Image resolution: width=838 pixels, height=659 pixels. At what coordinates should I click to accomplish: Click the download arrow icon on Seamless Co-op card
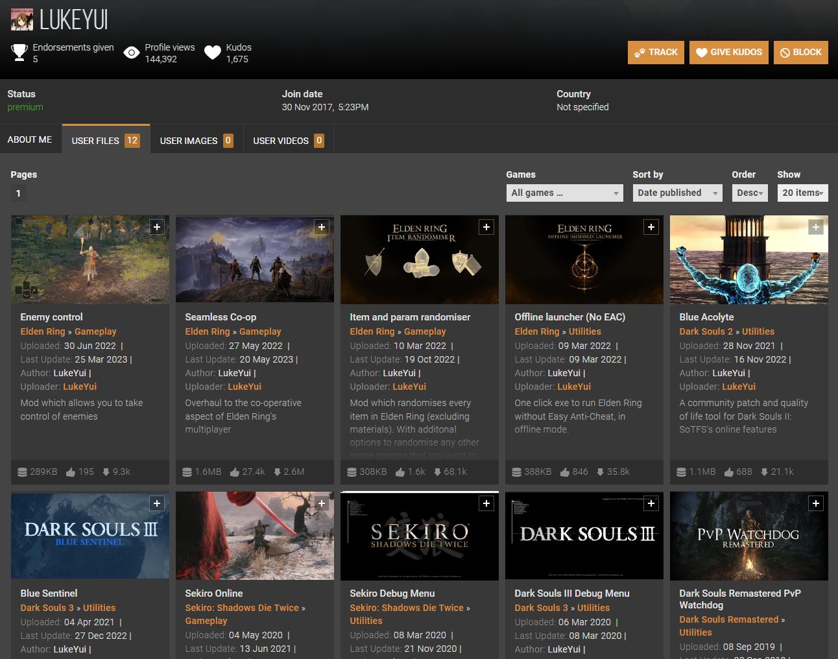pos(277,472)
